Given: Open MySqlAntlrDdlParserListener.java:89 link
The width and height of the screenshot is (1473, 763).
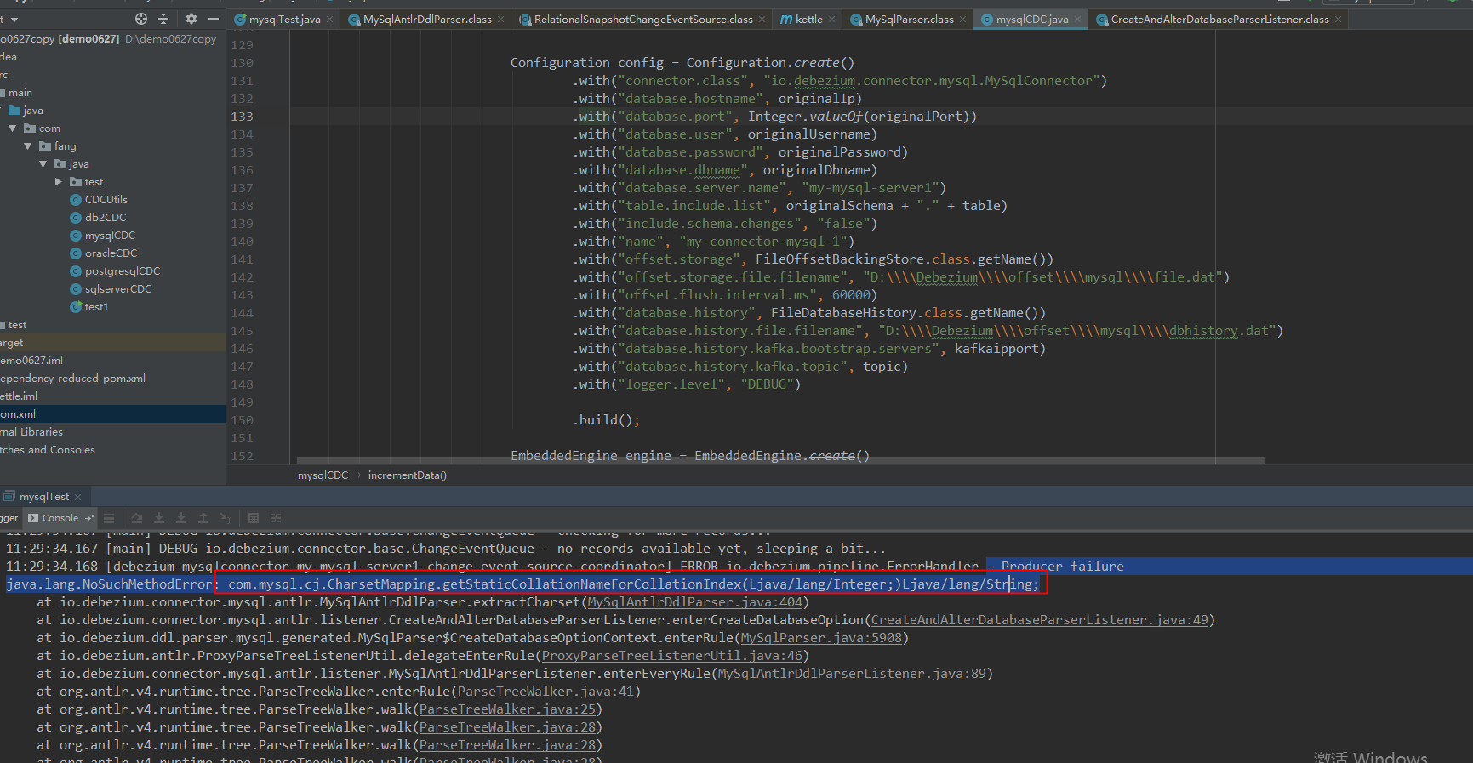Looking at the screenshot, I should tap(852, 674).
